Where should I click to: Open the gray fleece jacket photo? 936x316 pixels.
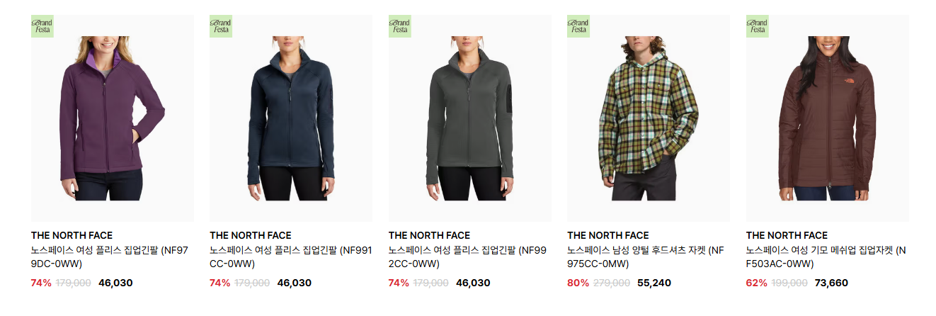pyautogui.click(x=470, y=118)
